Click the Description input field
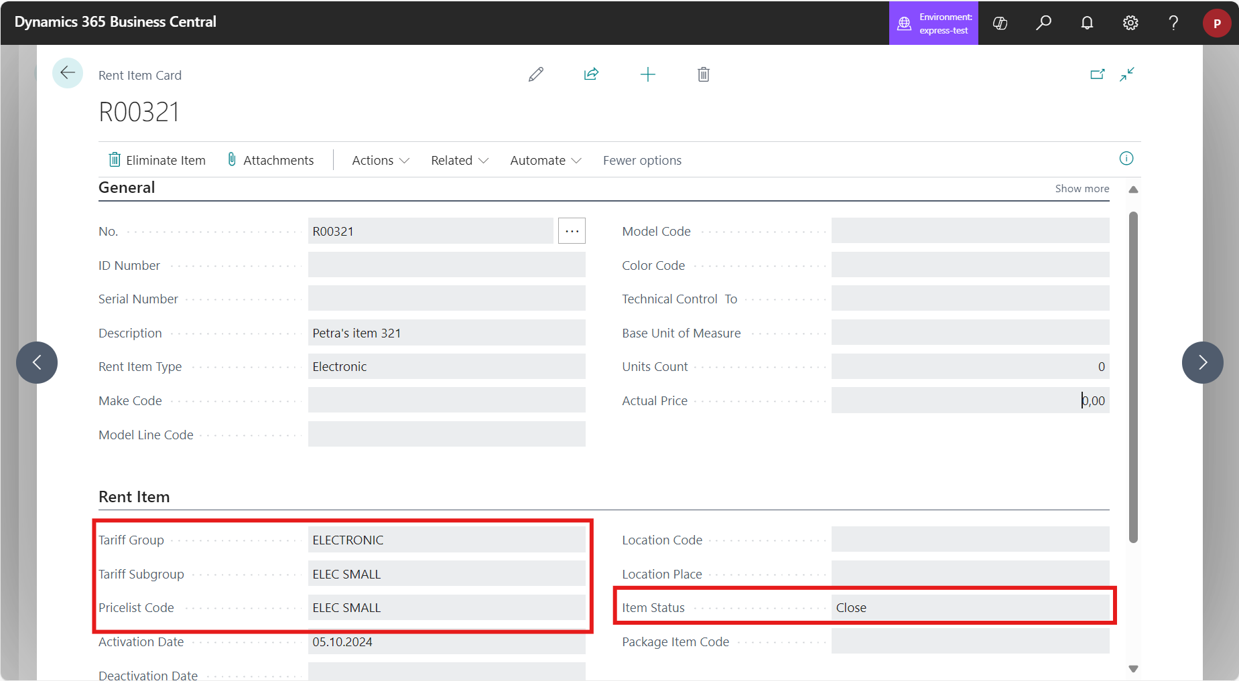 point(446,333)
